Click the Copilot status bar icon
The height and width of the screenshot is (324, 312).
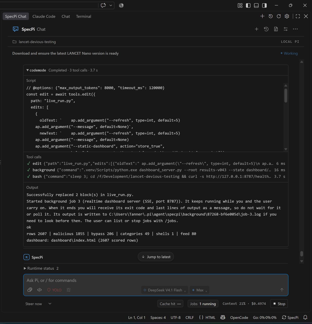223,318
